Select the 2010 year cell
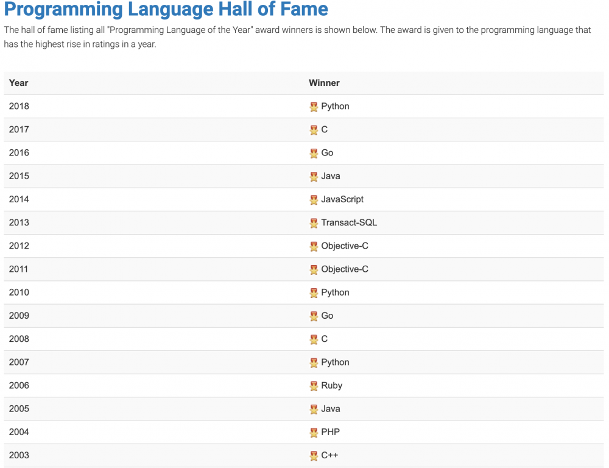 click(x=19, y=292)
